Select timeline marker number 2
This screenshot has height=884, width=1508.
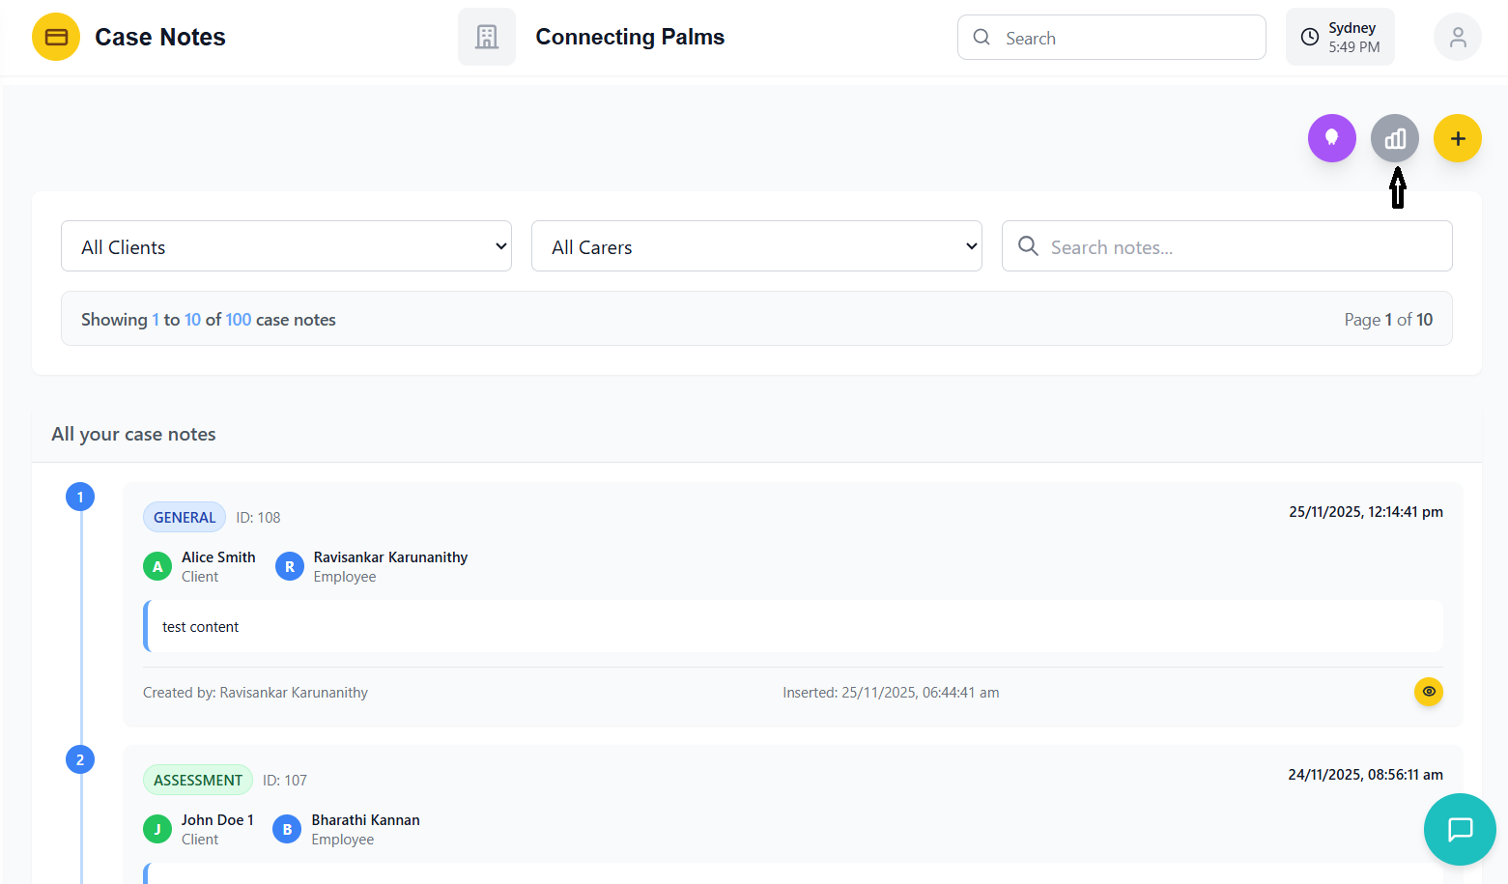80,759
